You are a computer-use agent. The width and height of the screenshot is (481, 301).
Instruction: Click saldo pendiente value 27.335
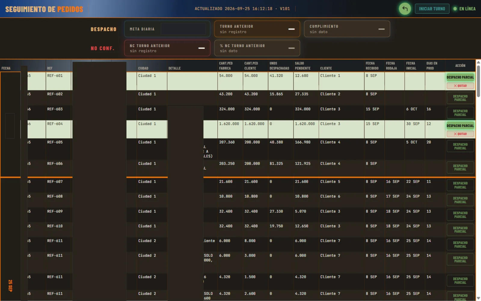302,94
